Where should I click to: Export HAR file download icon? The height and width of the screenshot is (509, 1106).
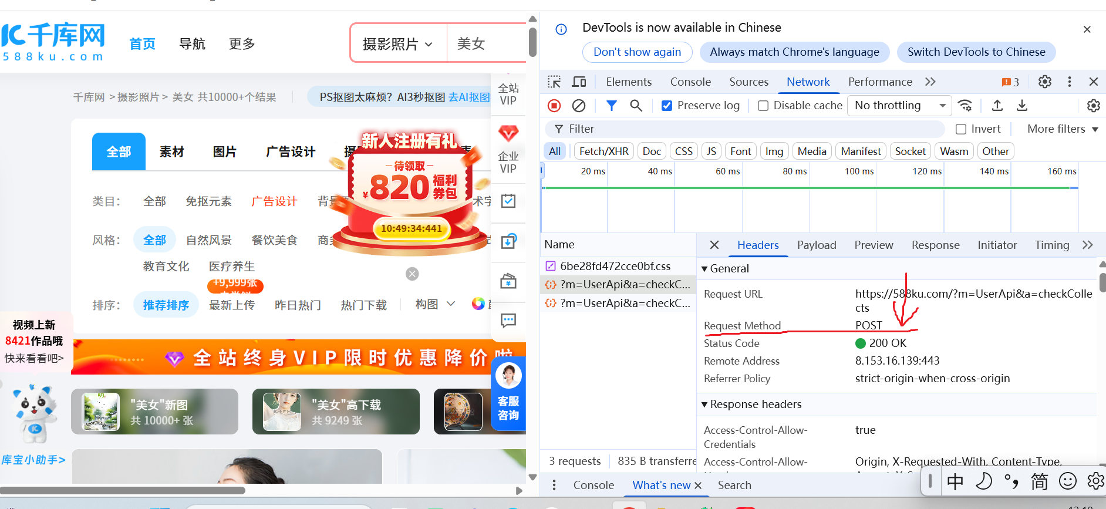coord(1022,106)
